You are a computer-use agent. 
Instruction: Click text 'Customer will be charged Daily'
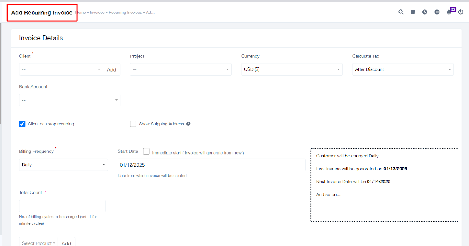coord(347,156)
